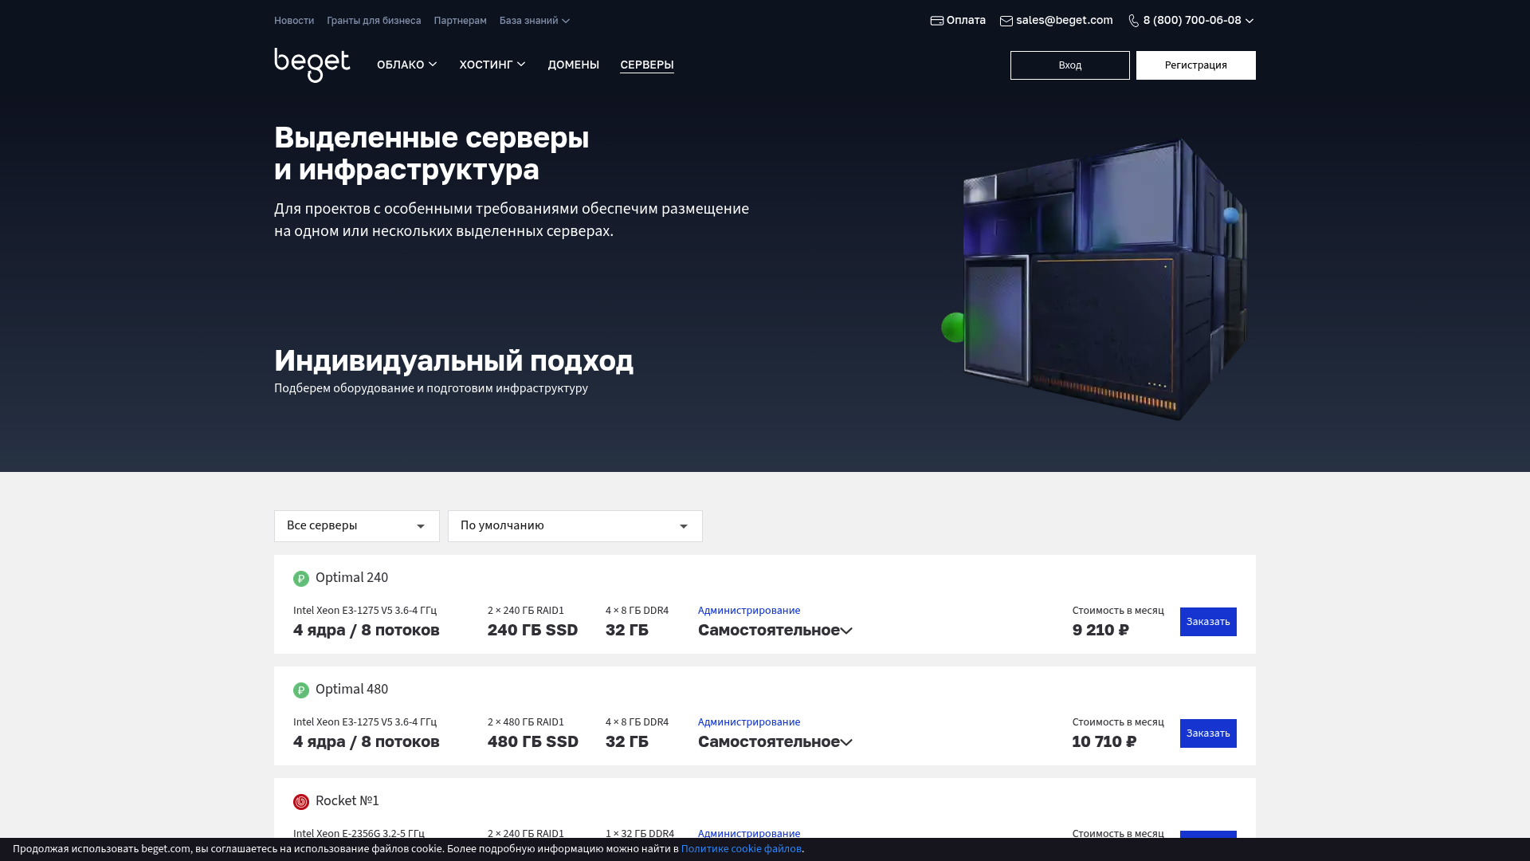This screenshot has height=861, width=1530.
Task: Click the Регистрация button
Action: click(x=1195, y=65)
